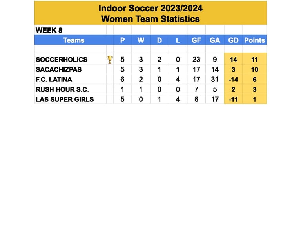Click the LAS SUPER GIRLS team name

tap(65, 100)
